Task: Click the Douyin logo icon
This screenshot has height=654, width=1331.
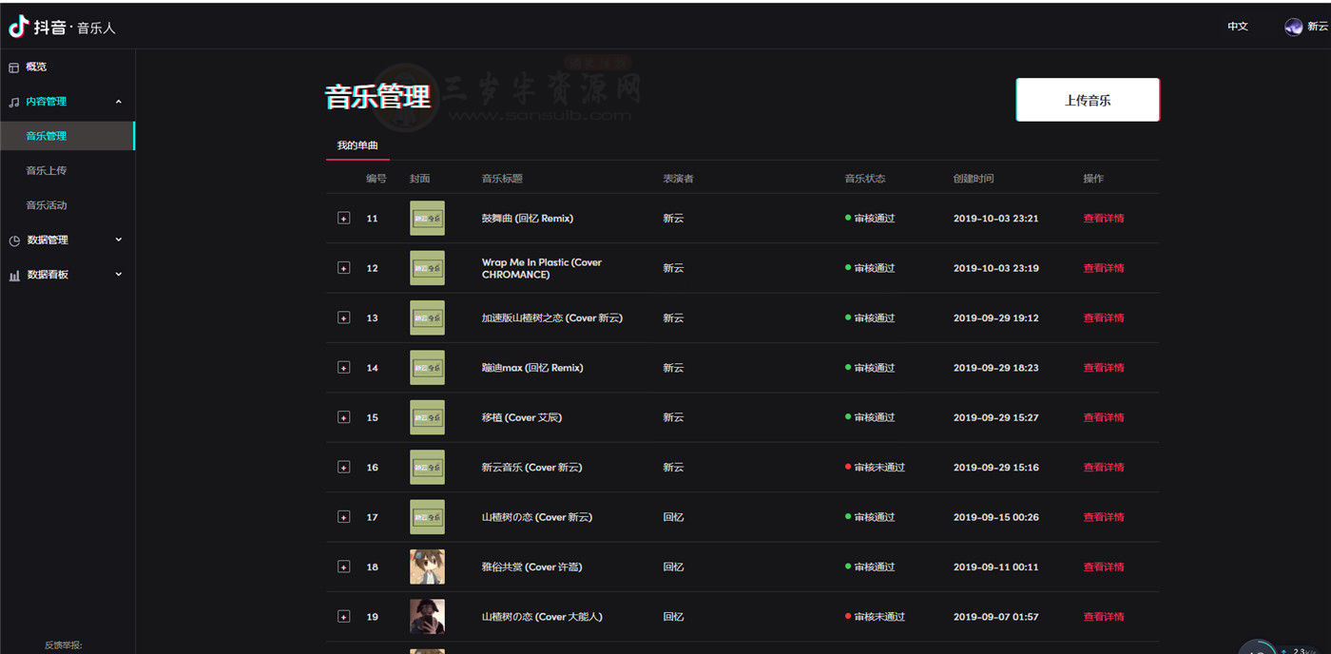Action: coord(19,27)
